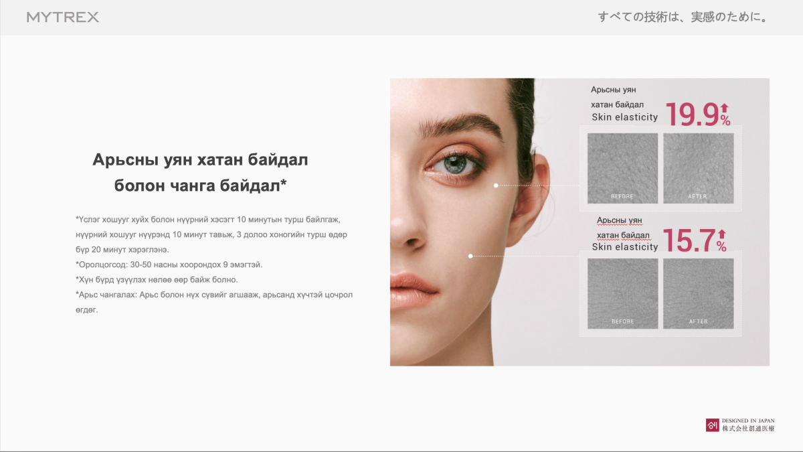Click the percent symbol under the 19.9 arrow
This screenshot has height=452, width=803.
click(725, 121)
